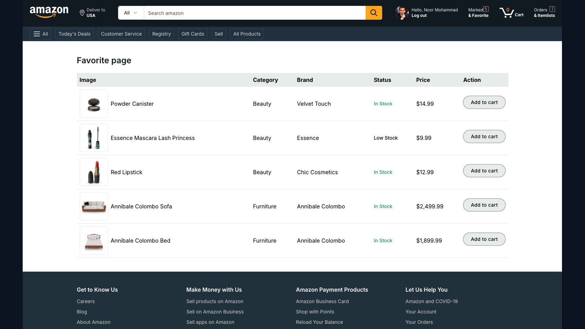
Task: Add Powder Canister to cart
Action: point(484,102)
